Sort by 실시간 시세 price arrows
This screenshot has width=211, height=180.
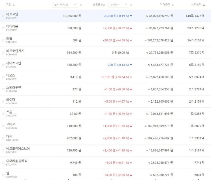click(x=81, y=5)
